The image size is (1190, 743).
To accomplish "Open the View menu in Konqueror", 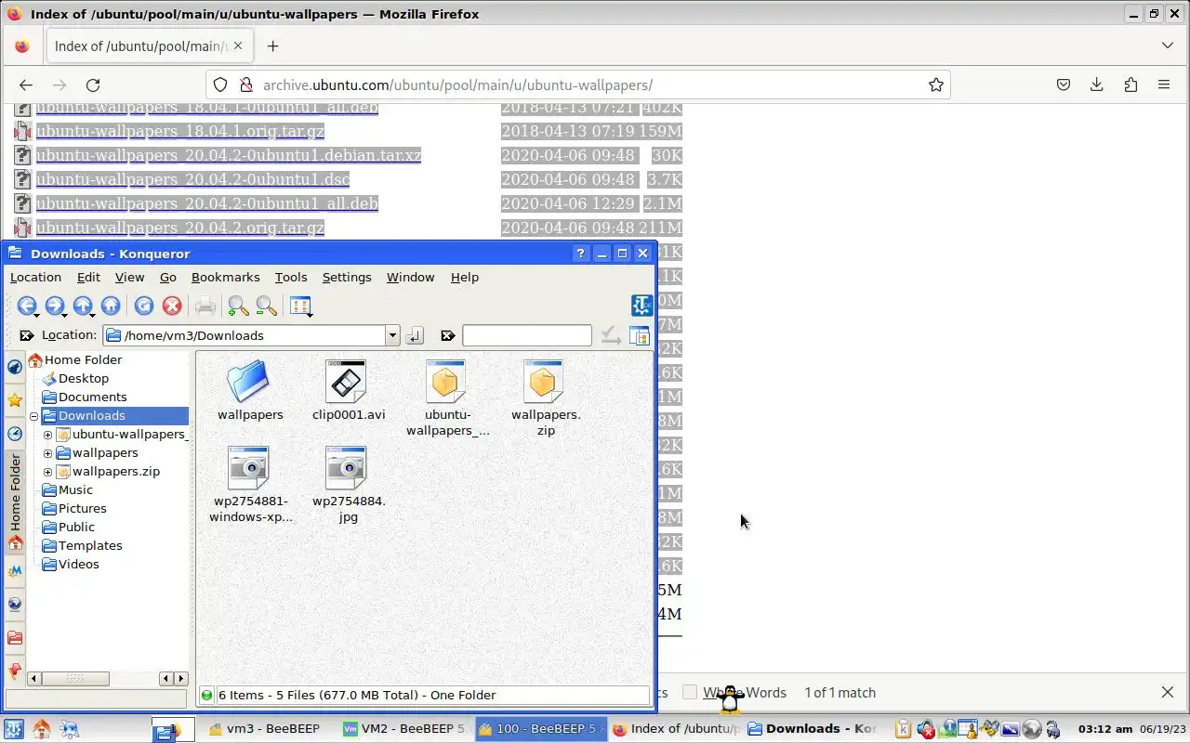I will coord(129,277).
